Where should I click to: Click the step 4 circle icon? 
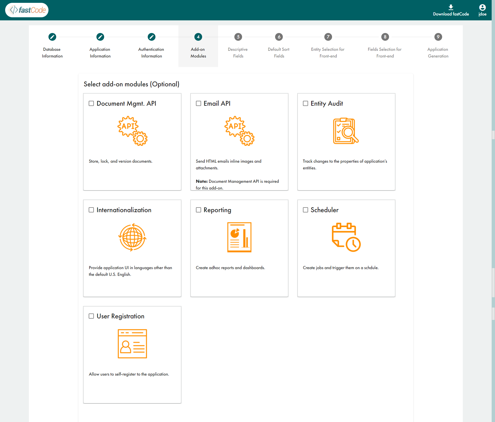(x=198, y=37)
